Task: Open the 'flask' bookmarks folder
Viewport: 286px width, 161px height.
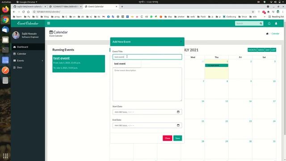Action: (x=202, y=17)
